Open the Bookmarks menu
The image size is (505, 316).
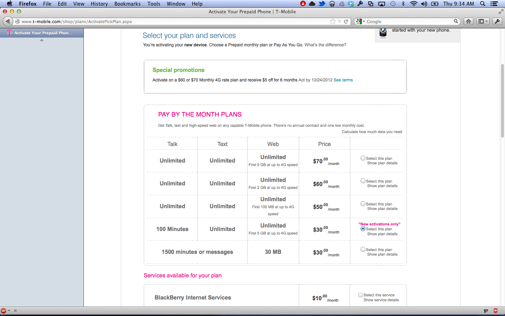[x=127, y=4]
